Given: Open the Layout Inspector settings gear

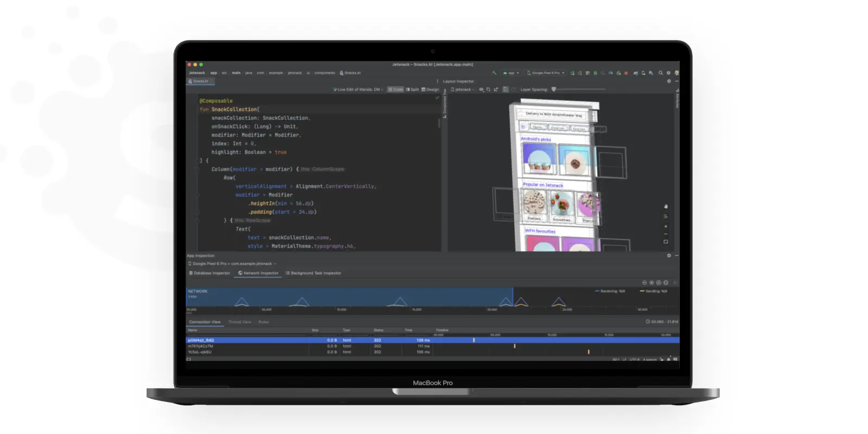Looking at the screenshot, I should click(x=669, y=81).
